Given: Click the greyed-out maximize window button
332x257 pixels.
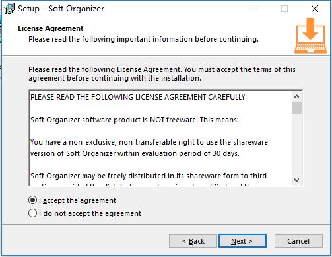Looking at the screenshot, I should (284, 9).
